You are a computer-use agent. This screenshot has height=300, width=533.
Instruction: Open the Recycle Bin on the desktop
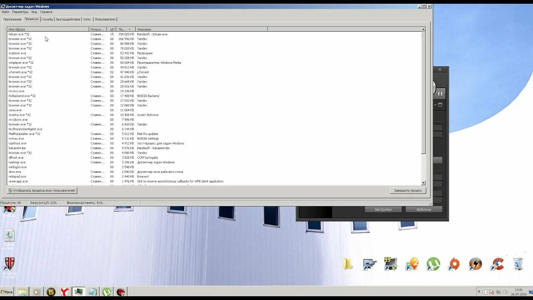(518, 264)
